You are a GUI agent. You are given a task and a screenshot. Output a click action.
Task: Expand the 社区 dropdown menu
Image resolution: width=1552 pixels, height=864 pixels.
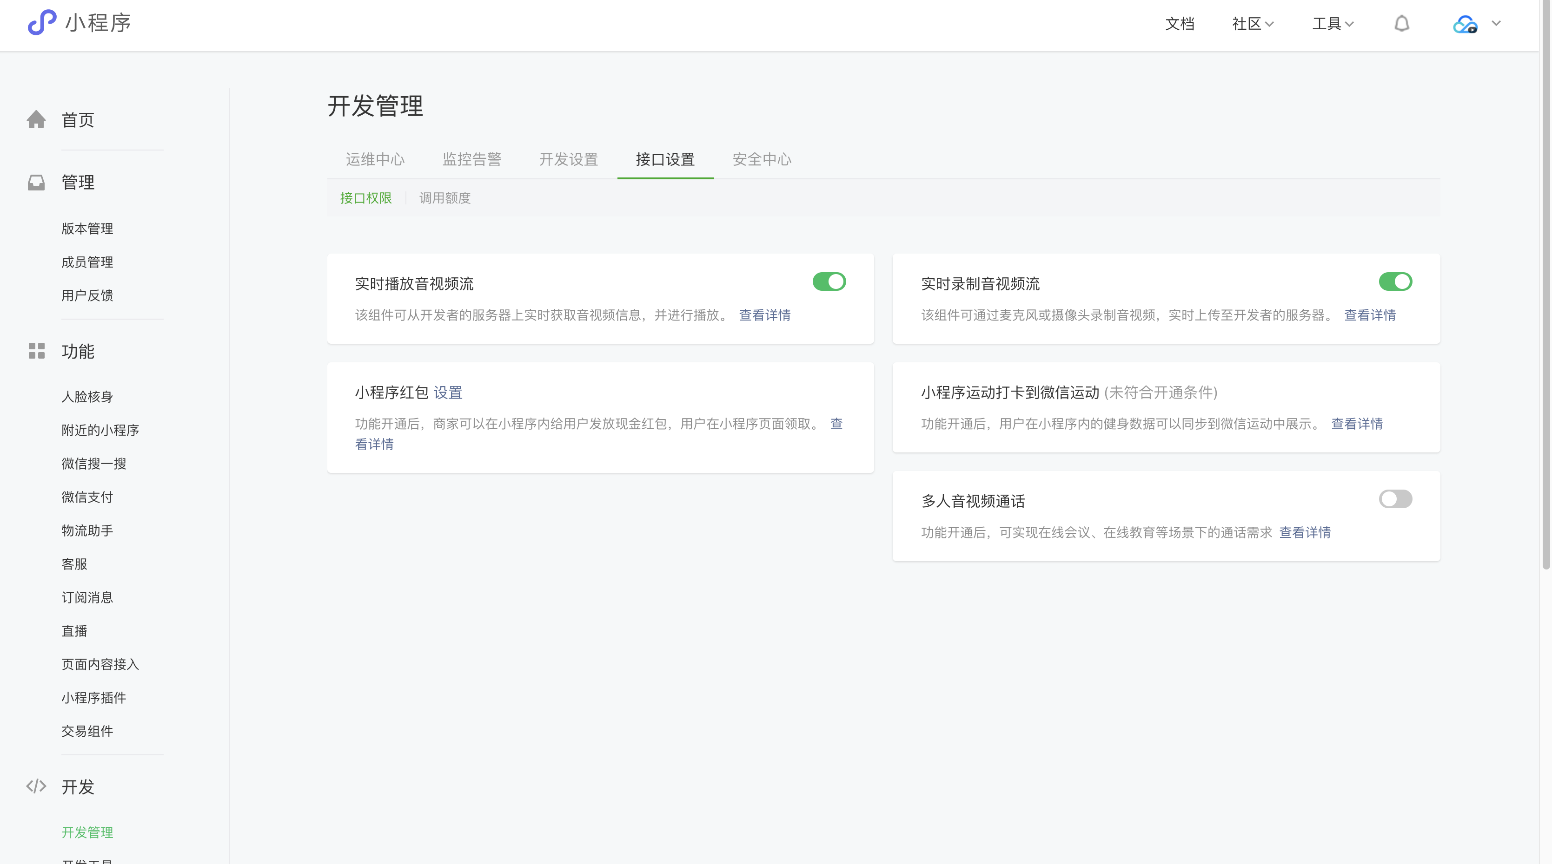(x=1253, y=24)
